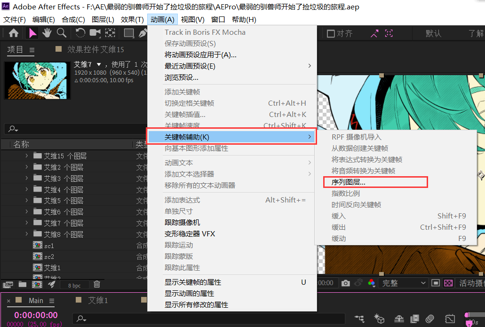Delete selected item with trash icon
The image size is (485, 327).
coord(97,284)
